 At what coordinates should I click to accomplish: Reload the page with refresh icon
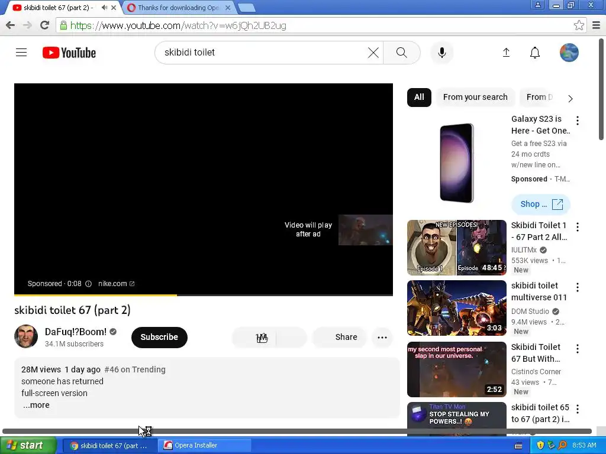(44, 25)
